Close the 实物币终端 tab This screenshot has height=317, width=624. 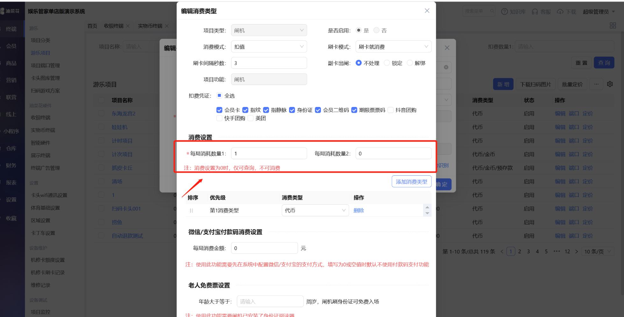tap(167, 26)
